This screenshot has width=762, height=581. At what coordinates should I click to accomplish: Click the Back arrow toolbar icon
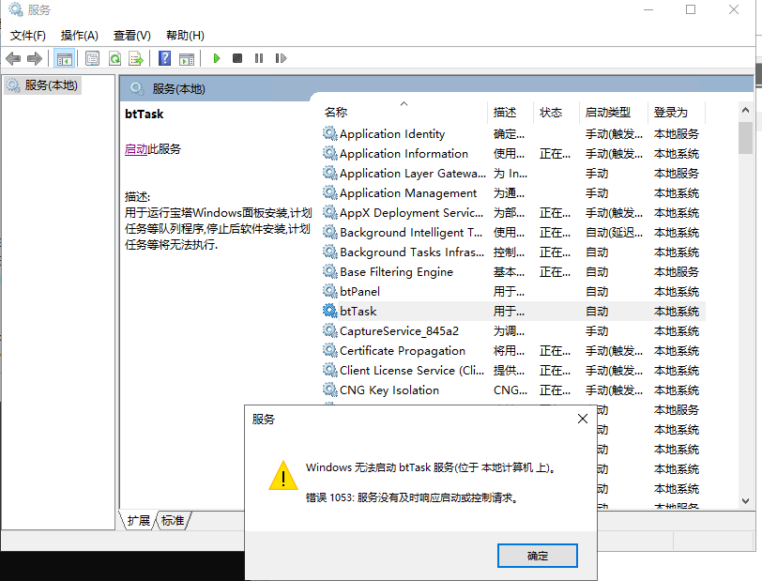click(x=13, y=59)
